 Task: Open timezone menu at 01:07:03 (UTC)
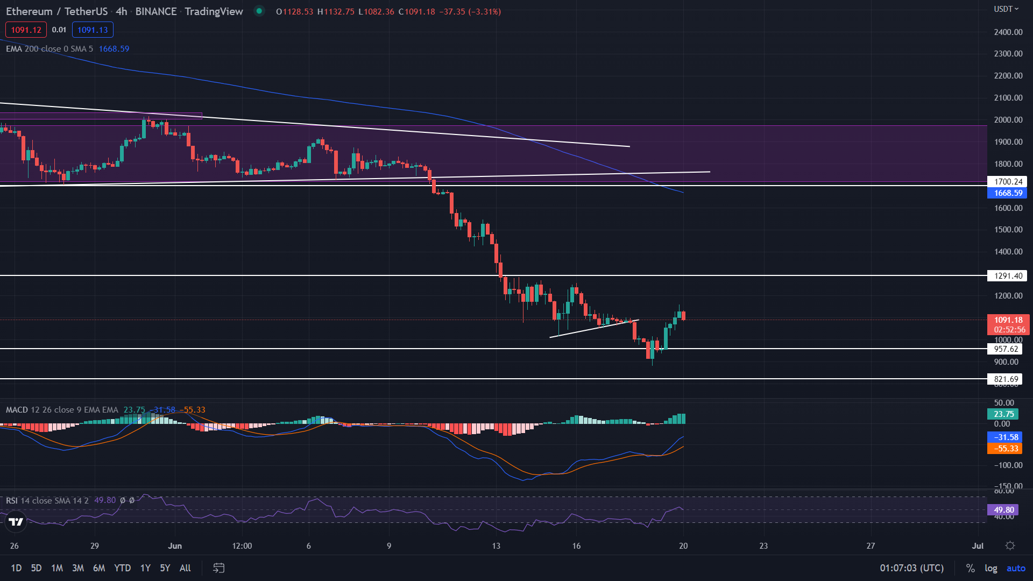click(911, 568)
